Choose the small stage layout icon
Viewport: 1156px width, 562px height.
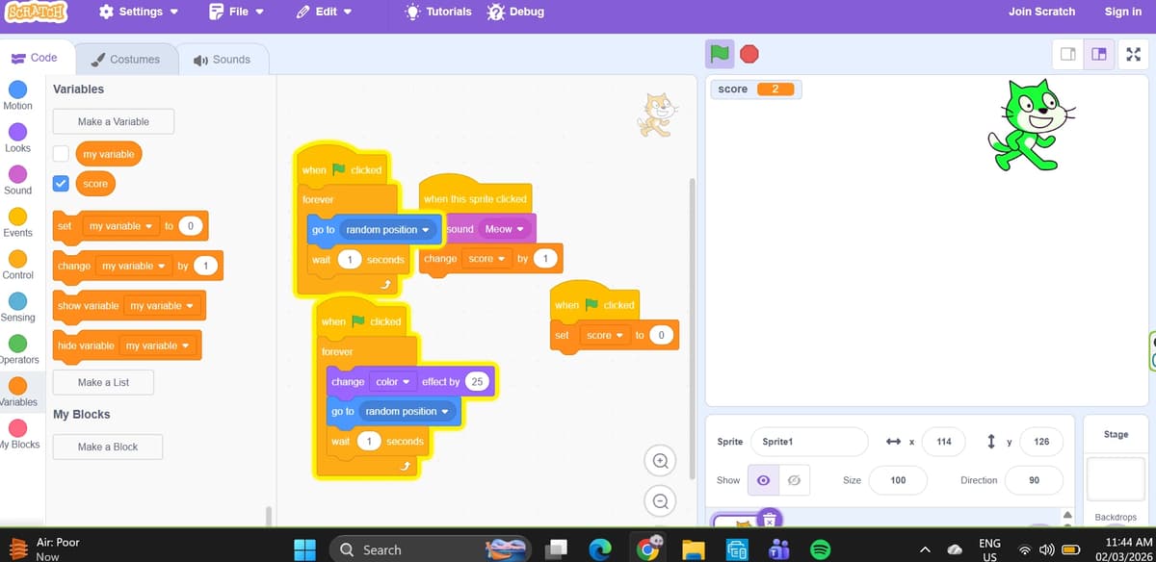(x=1068, y=54)
